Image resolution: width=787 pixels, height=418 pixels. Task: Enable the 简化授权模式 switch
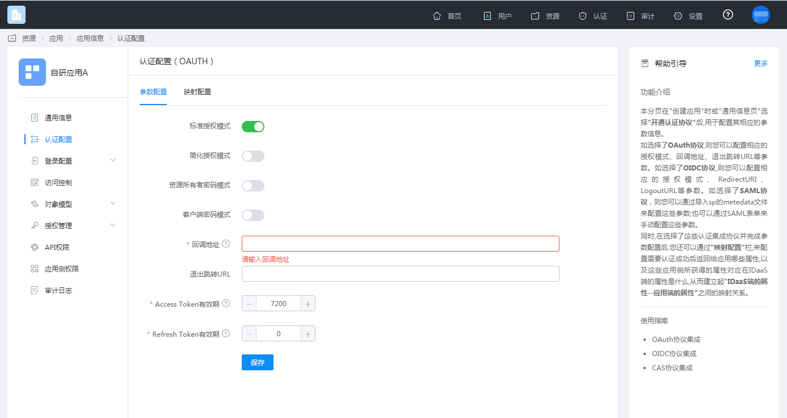[253, 156]
